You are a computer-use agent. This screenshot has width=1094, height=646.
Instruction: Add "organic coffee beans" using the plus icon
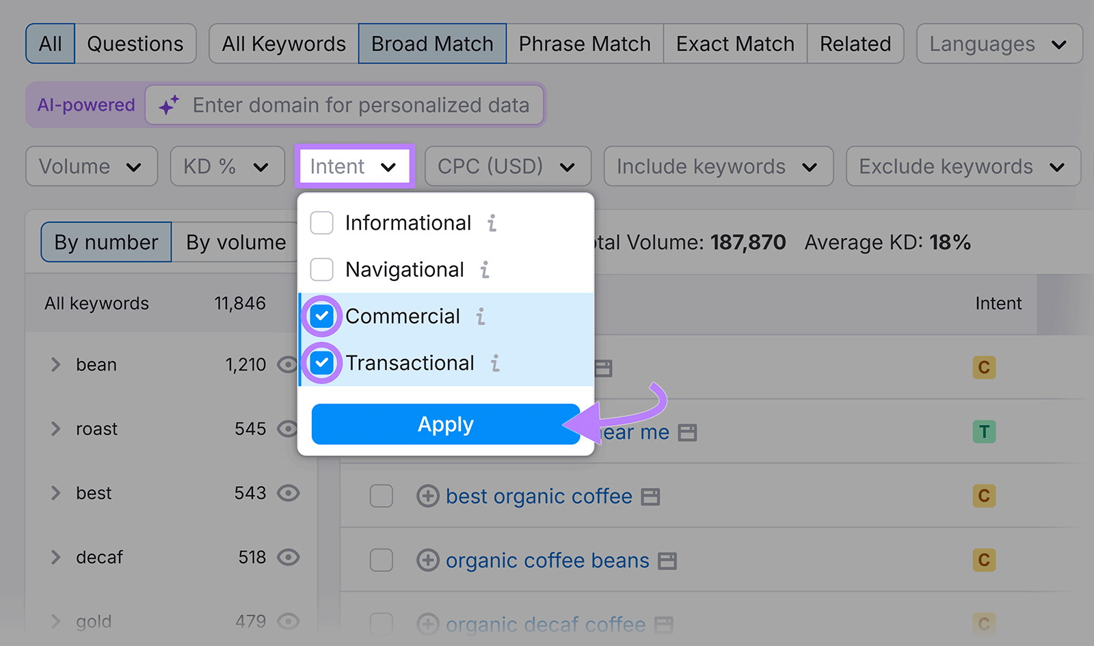pos(427,560)
